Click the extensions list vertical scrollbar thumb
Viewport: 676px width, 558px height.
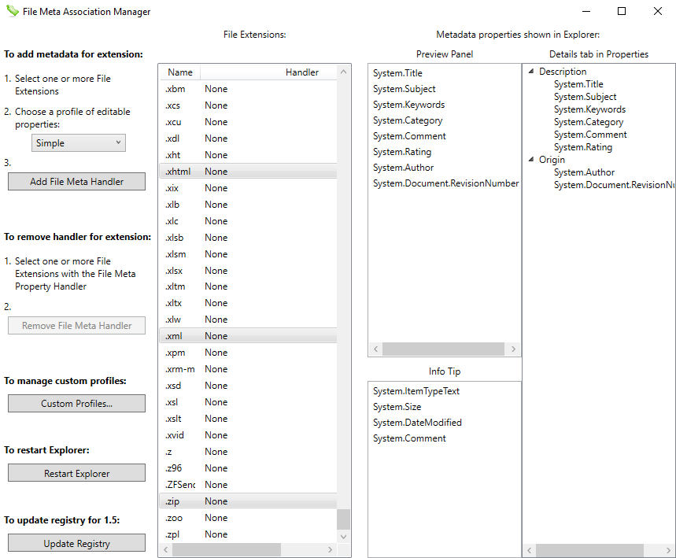tap(342, 519)
